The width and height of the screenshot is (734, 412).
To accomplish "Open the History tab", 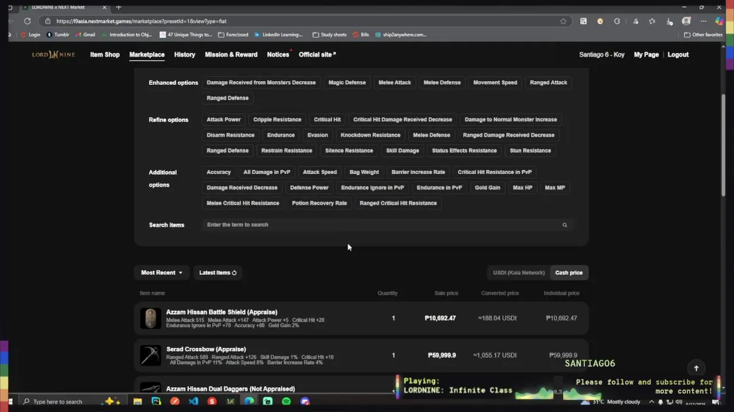I will click(x=185, y=54).
